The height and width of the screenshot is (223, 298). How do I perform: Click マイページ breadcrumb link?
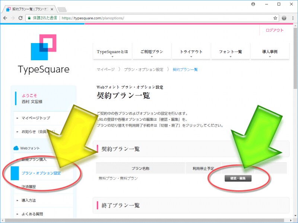[x=106, y=70]
